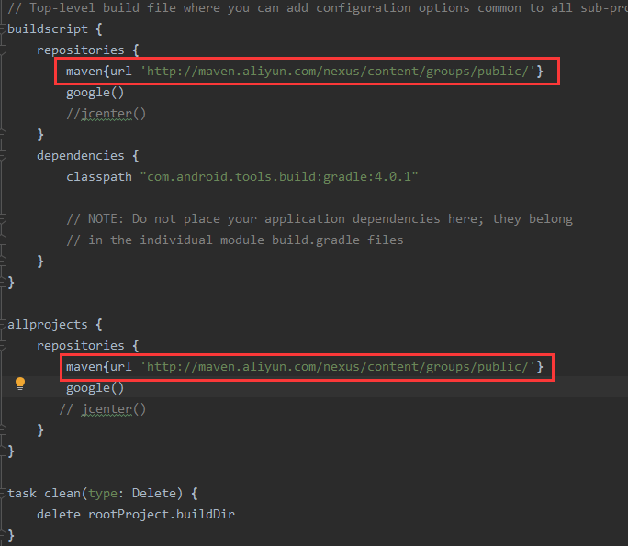Click the 'repositories' word under allprojects

[x=81, y=346]
